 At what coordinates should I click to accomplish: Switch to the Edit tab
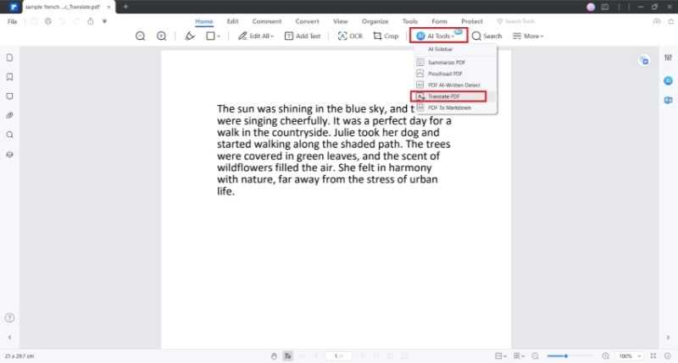[232, 21]
